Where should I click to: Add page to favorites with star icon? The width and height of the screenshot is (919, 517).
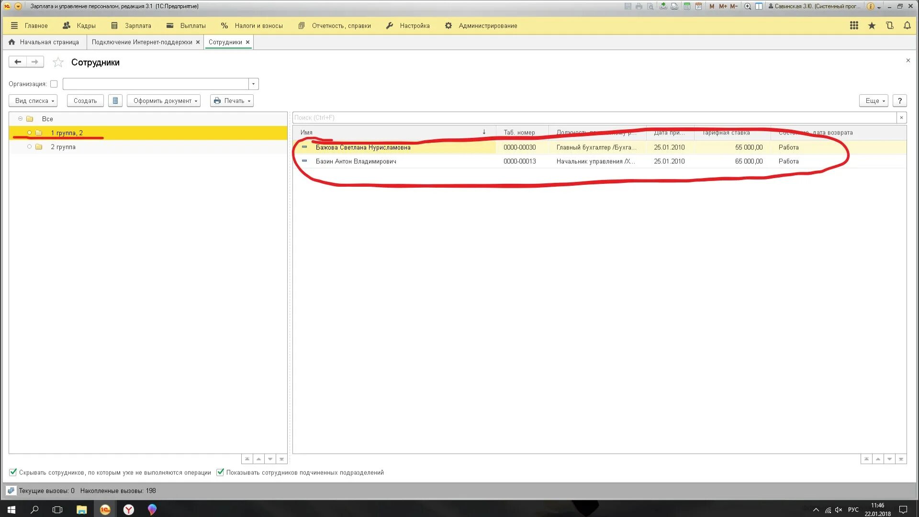click(58, 63)
